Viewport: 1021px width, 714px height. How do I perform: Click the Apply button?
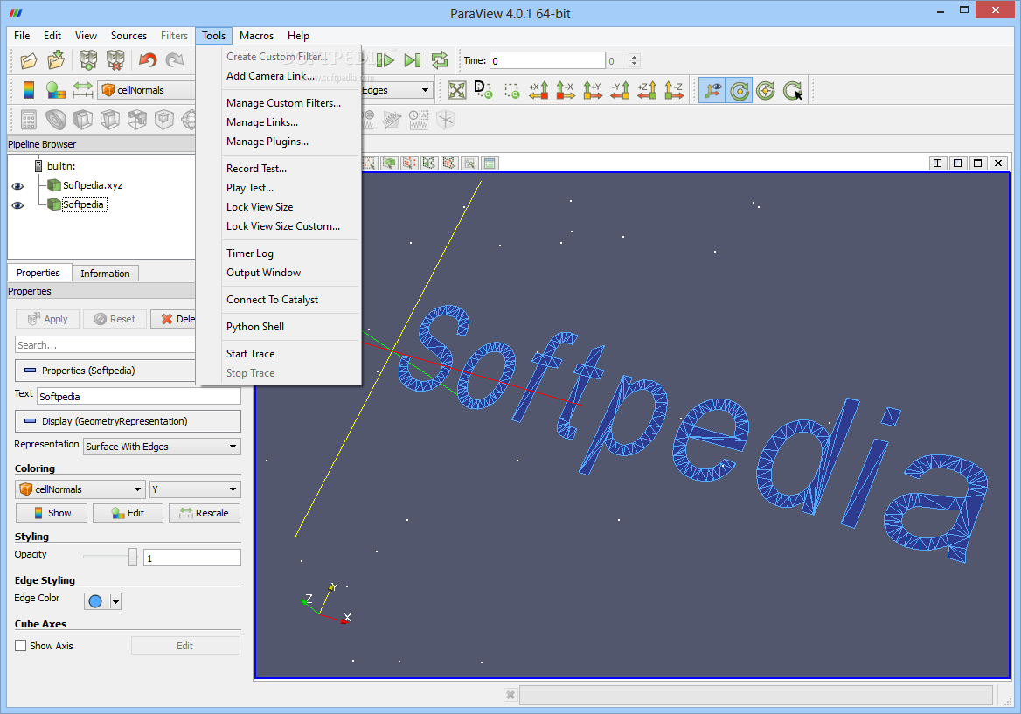(48, 319)
